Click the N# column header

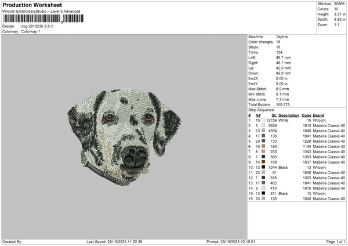[x=258, y=115]
